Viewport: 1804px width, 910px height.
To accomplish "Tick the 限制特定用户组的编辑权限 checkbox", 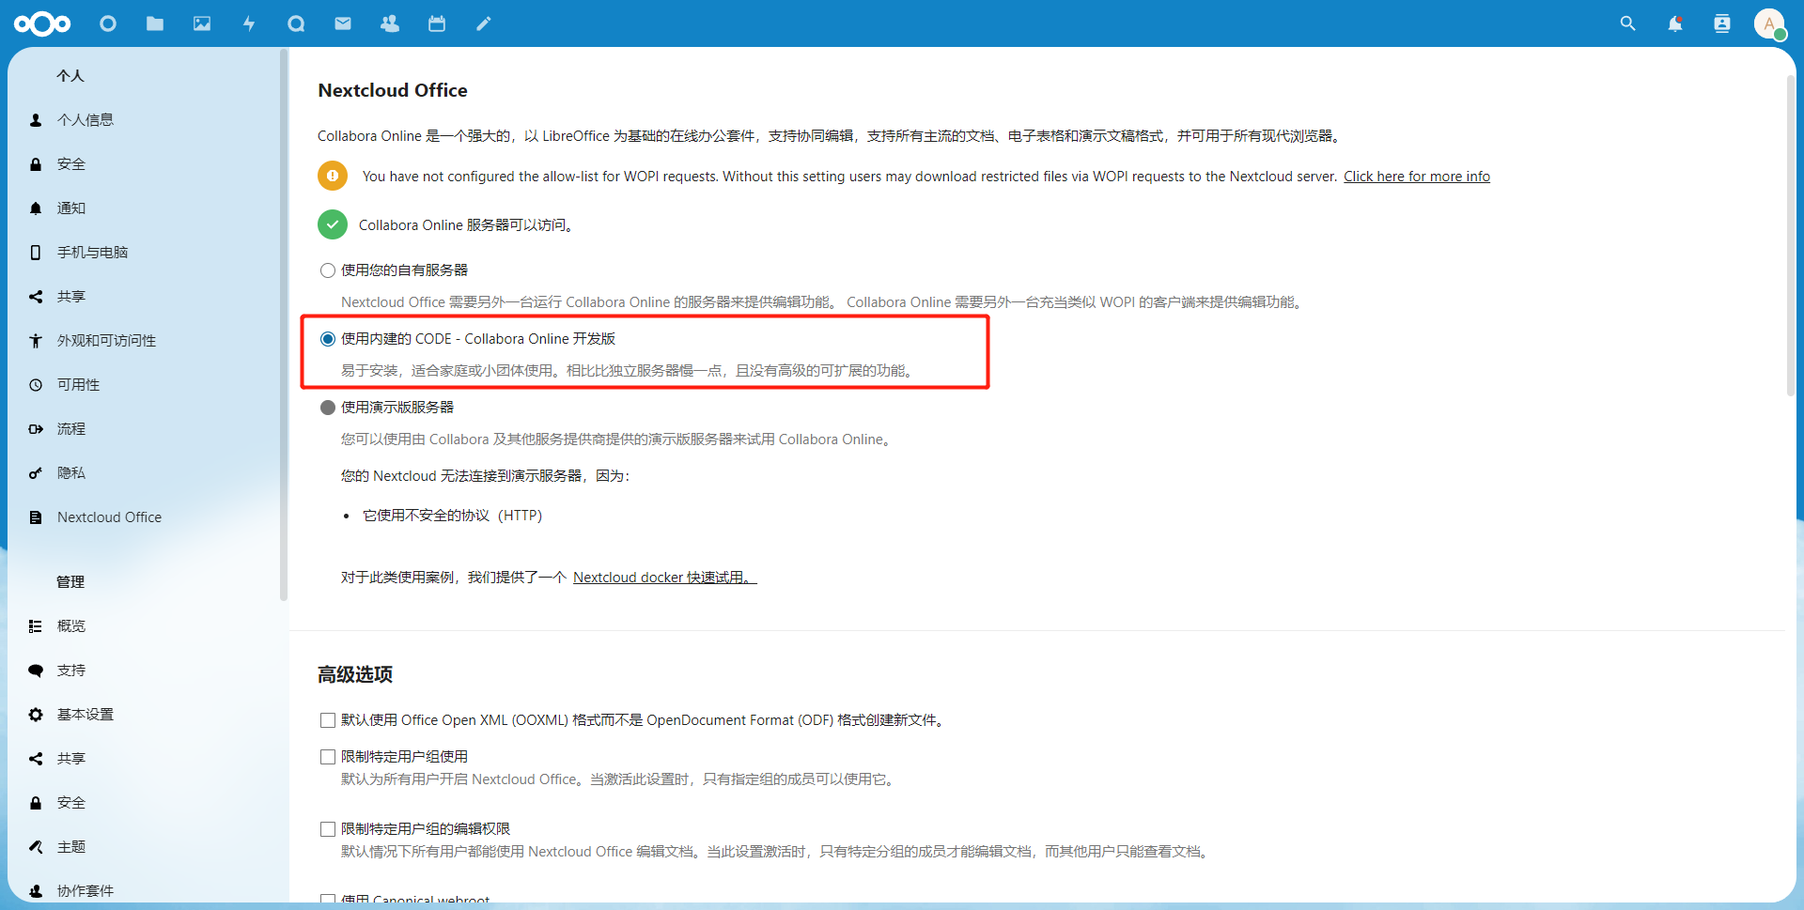I will 328,829.
